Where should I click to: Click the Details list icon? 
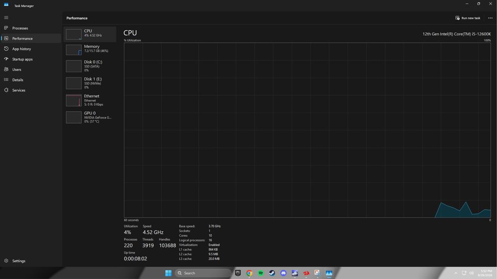6,79
